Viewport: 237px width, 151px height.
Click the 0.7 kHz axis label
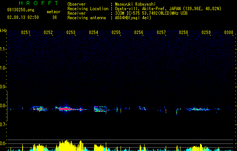point(3,125)
